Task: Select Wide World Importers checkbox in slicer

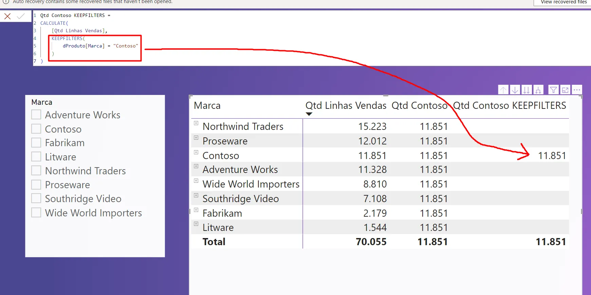Action: [36, 213]
